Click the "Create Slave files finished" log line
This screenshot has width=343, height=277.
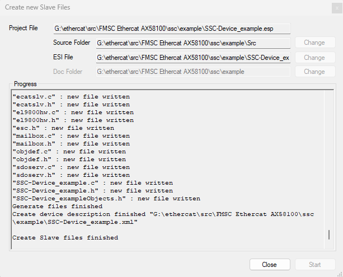(x=65, y=238)
